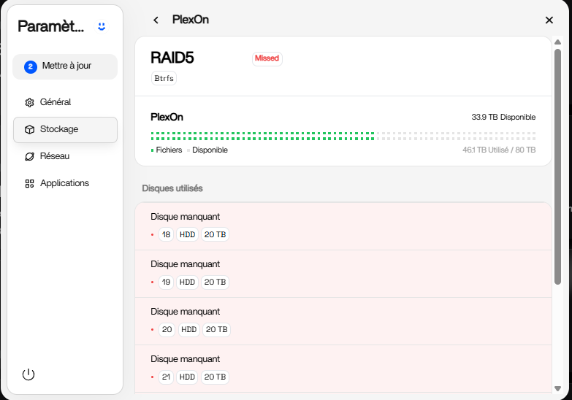Click the gear icon next to Général
The width and height of the screenshot is (572, 400).
click(29, 102)
